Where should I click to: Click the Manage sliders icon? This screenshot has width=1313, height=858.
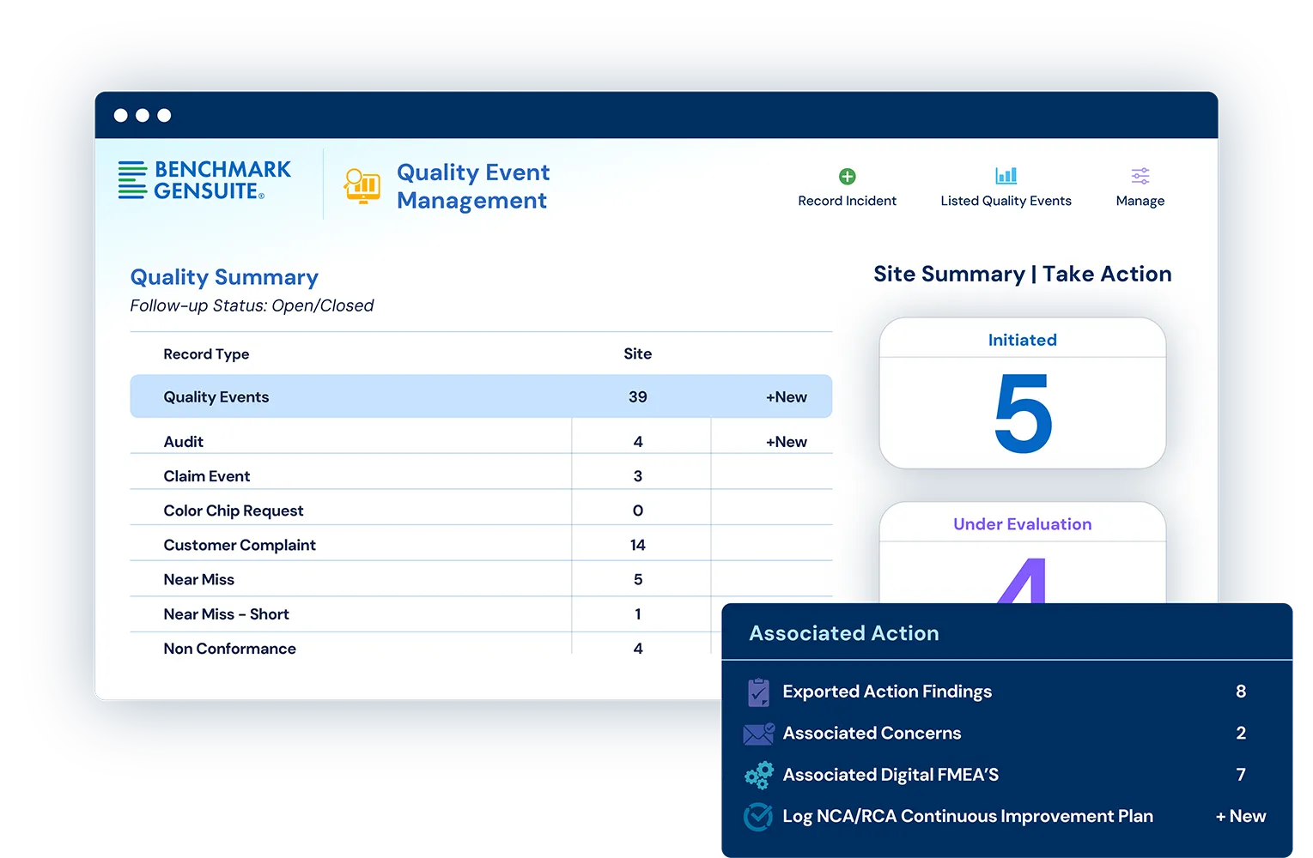click(x=1140, y=176)
